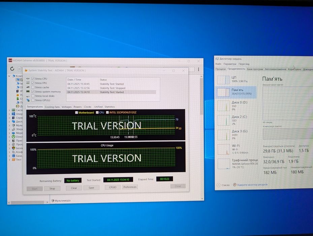Screen dimensions: 313x236
Task: Open the Statistics tab
Action: pos(109,107)
